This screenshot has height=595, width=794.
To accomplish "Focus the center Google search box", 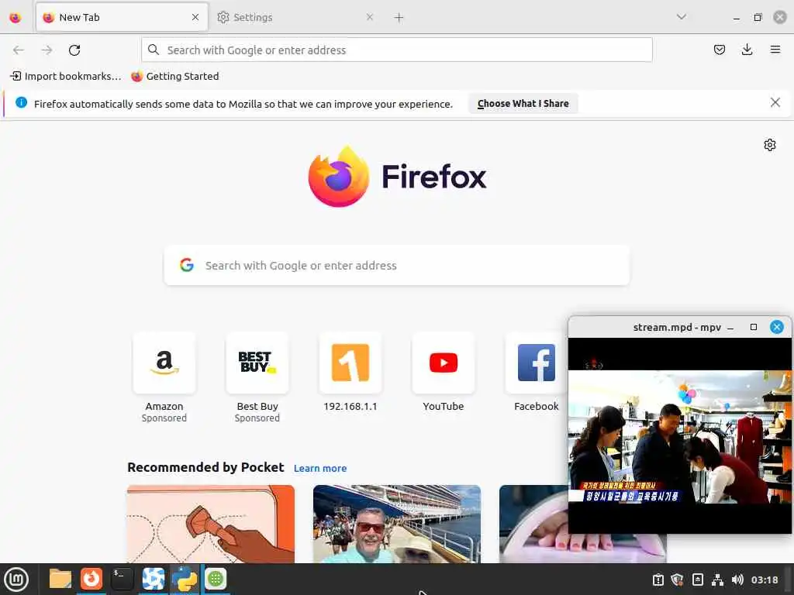I will coord(397,265).
